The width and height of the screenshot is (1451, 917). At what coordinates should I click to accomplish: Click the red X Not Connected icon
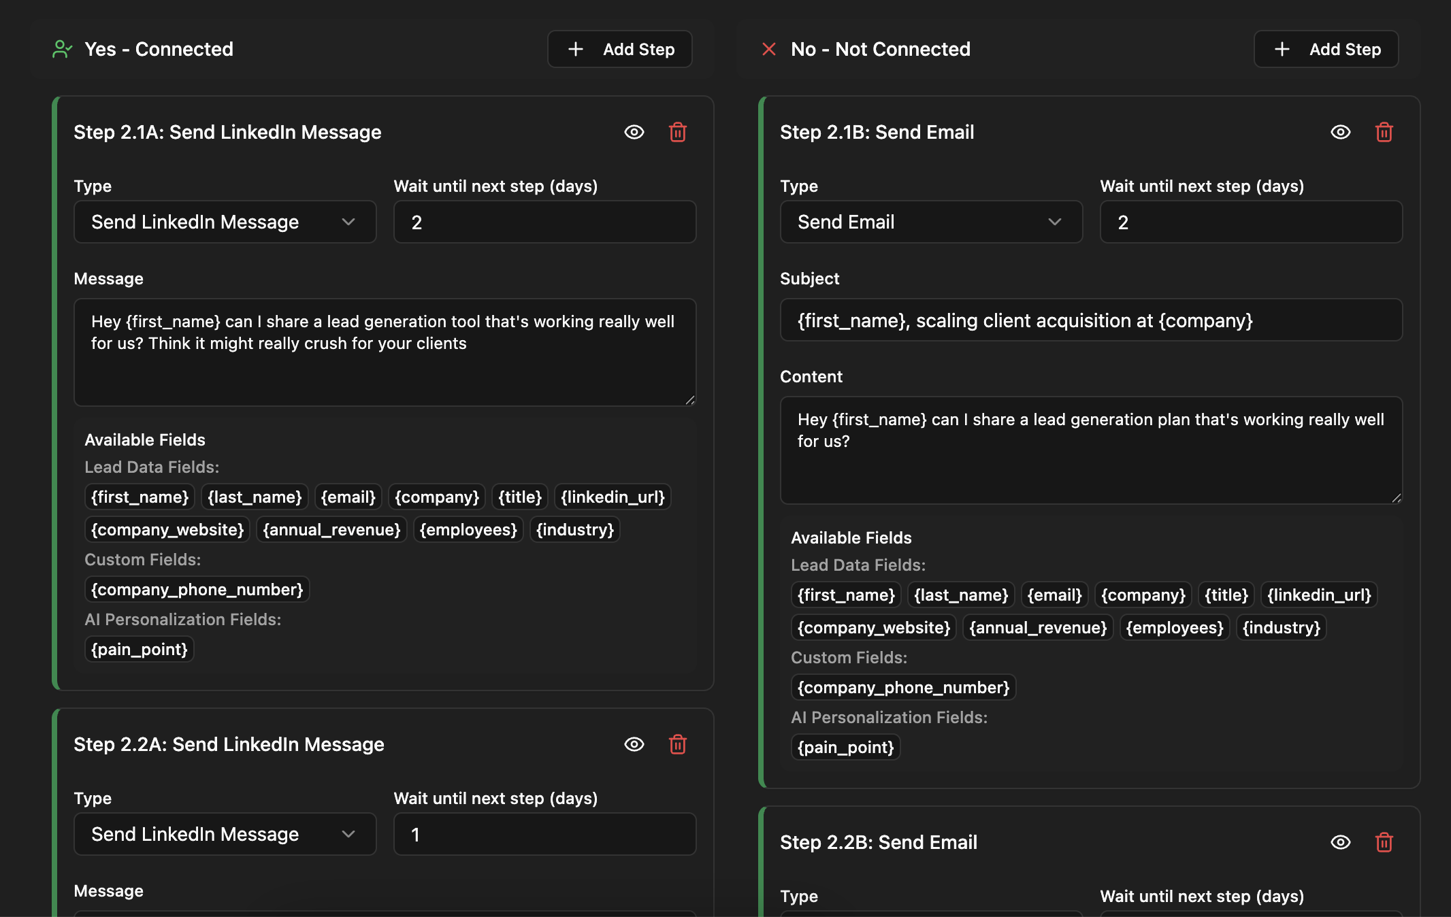tap(769, 49)
